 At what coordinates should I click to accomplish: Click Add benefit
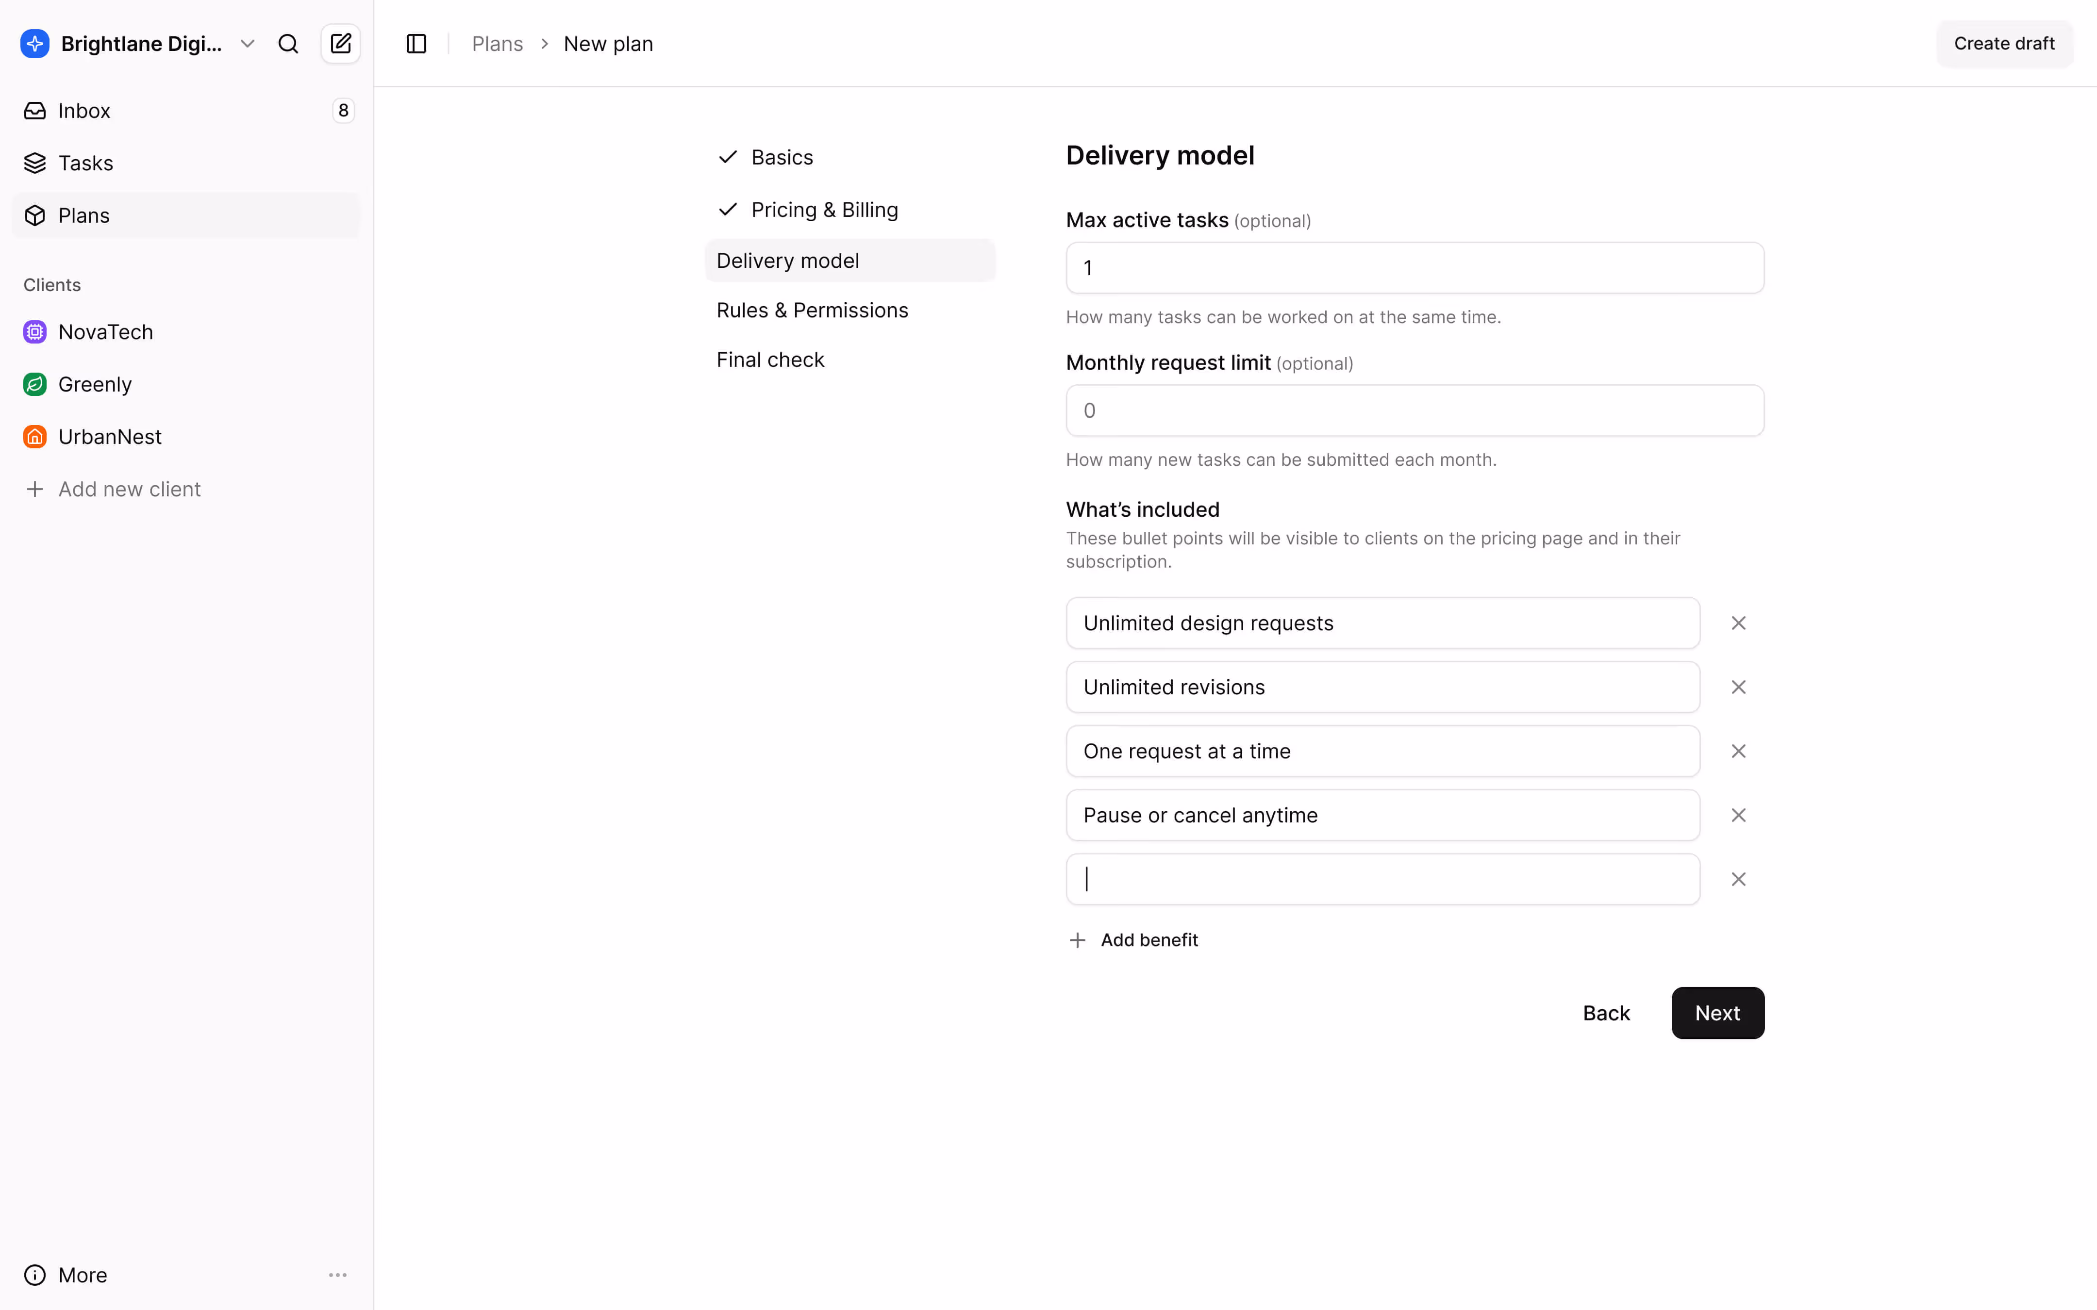1148,940
